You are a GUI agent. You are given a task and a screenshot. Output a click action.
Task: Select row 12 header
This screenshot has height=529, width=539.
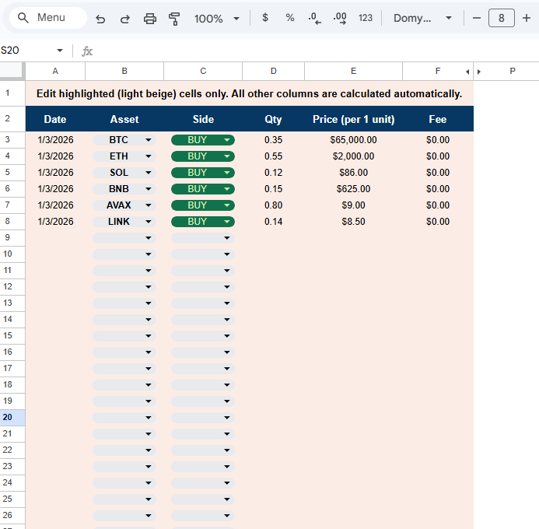tap(12, 286)
